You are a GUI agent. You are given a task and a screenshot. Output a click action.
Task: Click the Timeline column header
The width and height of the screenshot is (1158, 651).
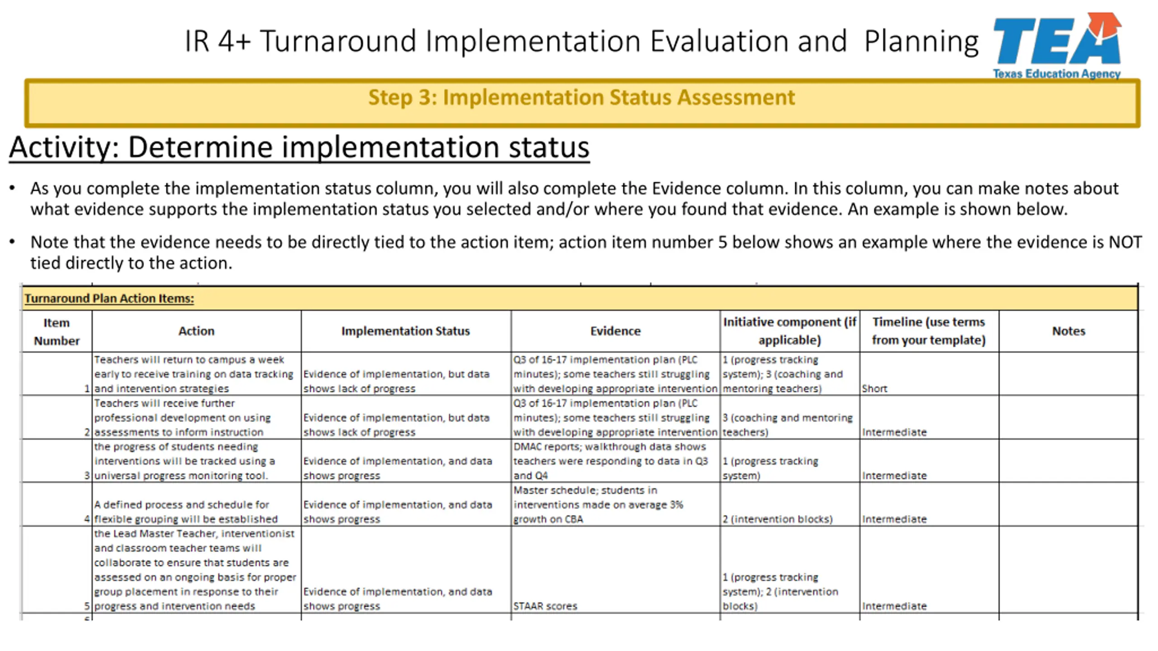(929, 331)
